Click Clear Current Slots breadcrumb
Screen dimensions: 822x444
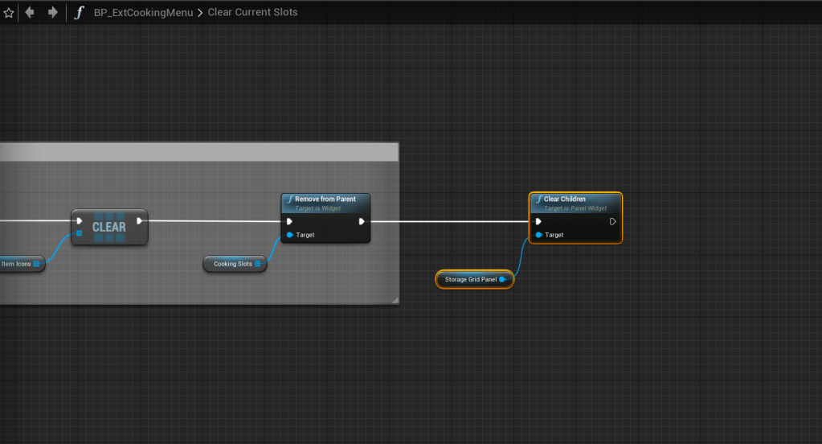252,12
